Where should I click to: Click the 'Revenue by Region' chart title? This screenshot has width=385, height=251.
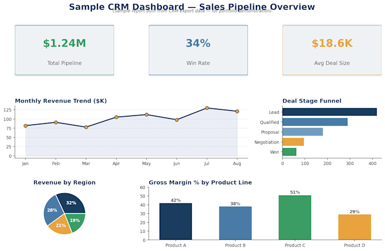[65, 183]
